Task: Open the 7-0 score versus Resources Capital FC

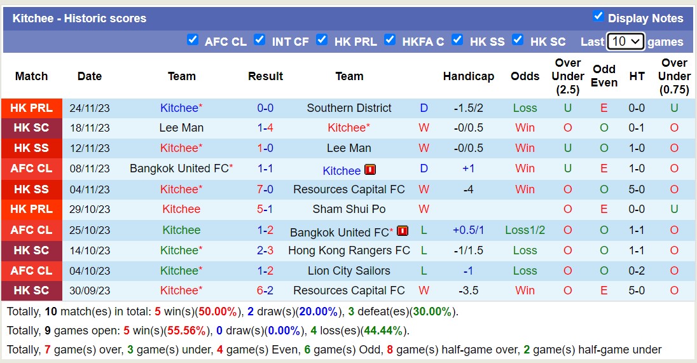Action: tap(265, 189)
